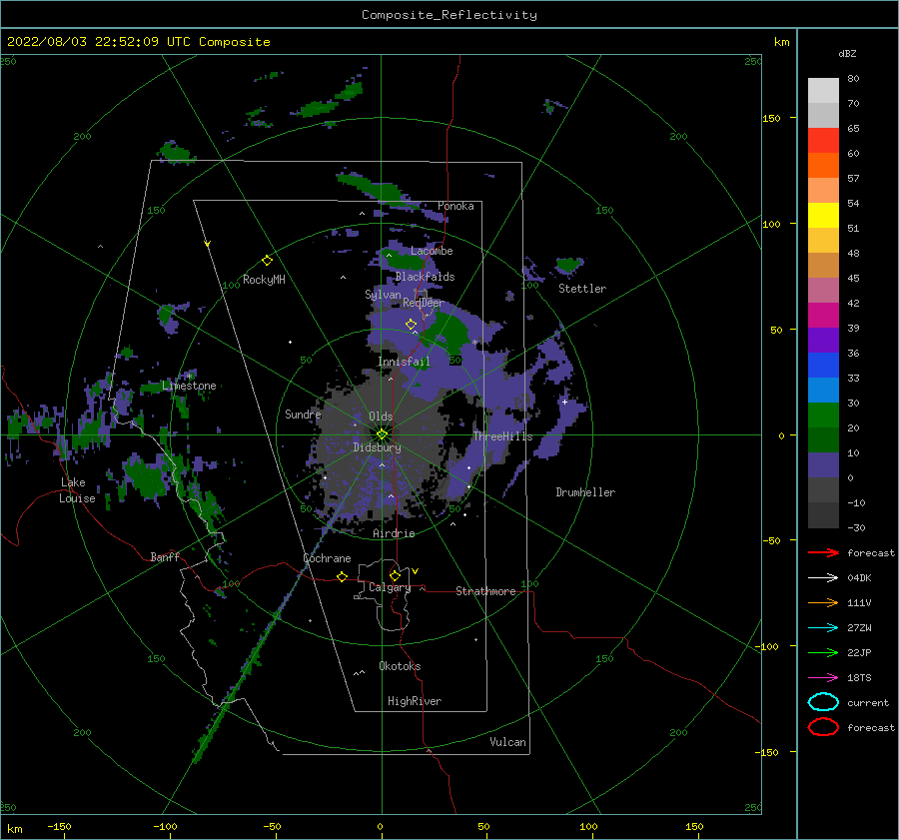
Task: Select the white 04DK arrow icon
Action: (823, 577)
